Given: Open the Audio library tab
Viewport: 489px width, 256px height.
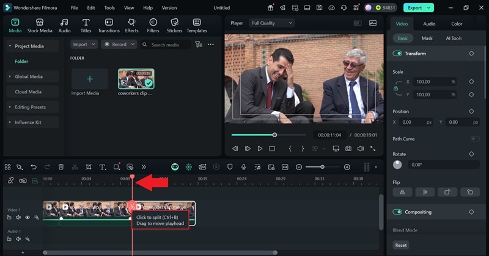Looking at the screenshot, I should coord(64,26).
